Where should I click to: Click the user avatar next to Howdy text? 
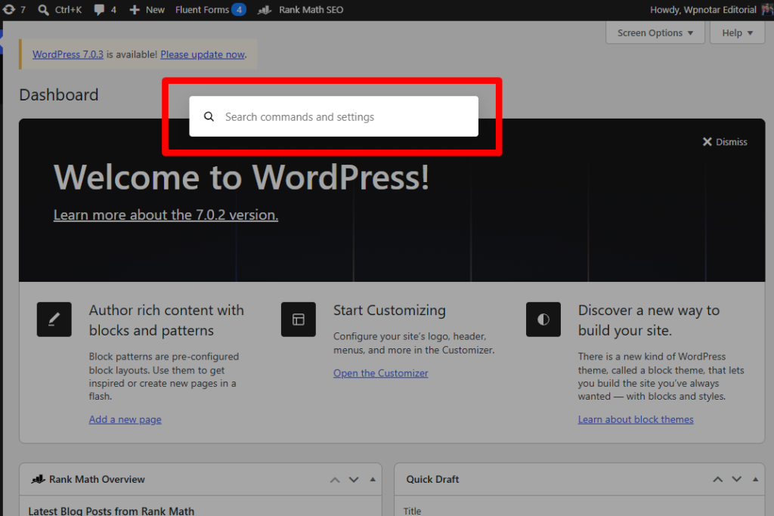768,9
